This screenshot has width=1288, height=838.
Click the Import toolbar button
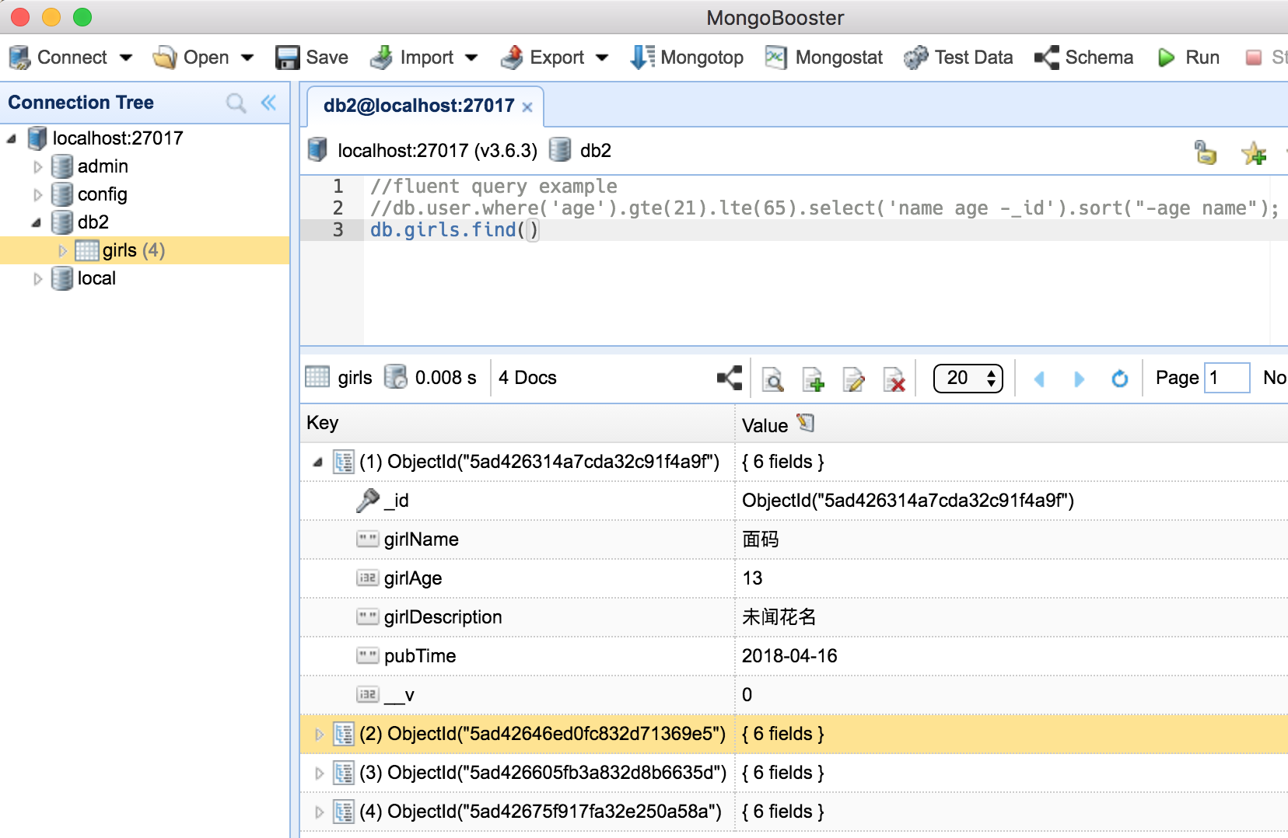coord(411,58)
